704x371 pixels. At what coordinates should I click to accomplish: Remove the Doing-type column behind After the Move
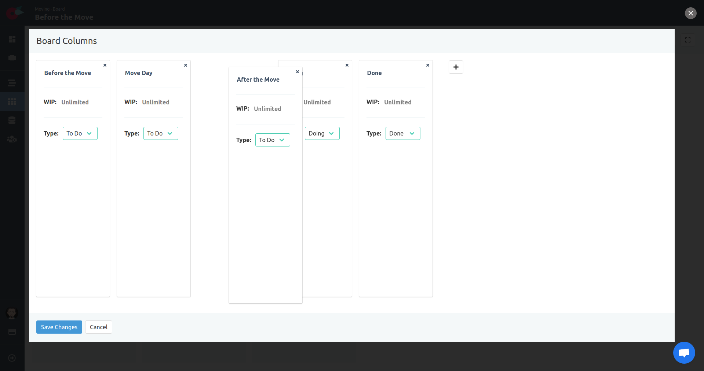click(347, 65)
